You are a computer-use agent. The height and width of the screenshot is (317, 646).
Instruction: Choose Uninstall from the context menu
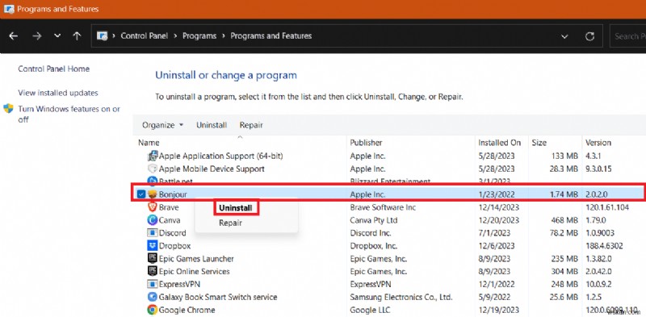236,208
